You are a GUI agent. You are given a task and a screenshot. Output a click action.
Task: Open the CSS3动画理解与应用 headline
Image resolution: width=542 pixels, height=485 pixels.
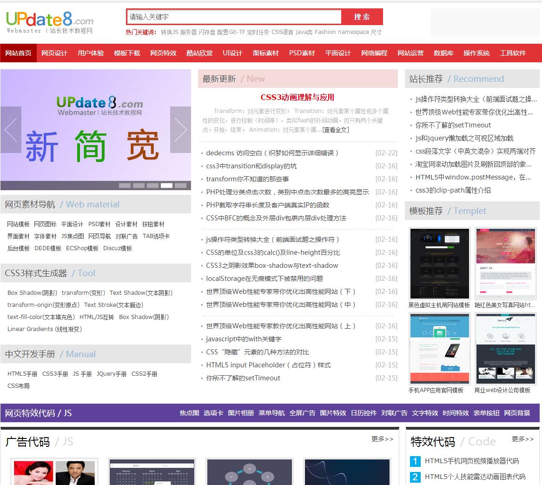pyautogui.click(x=297, y=97)
